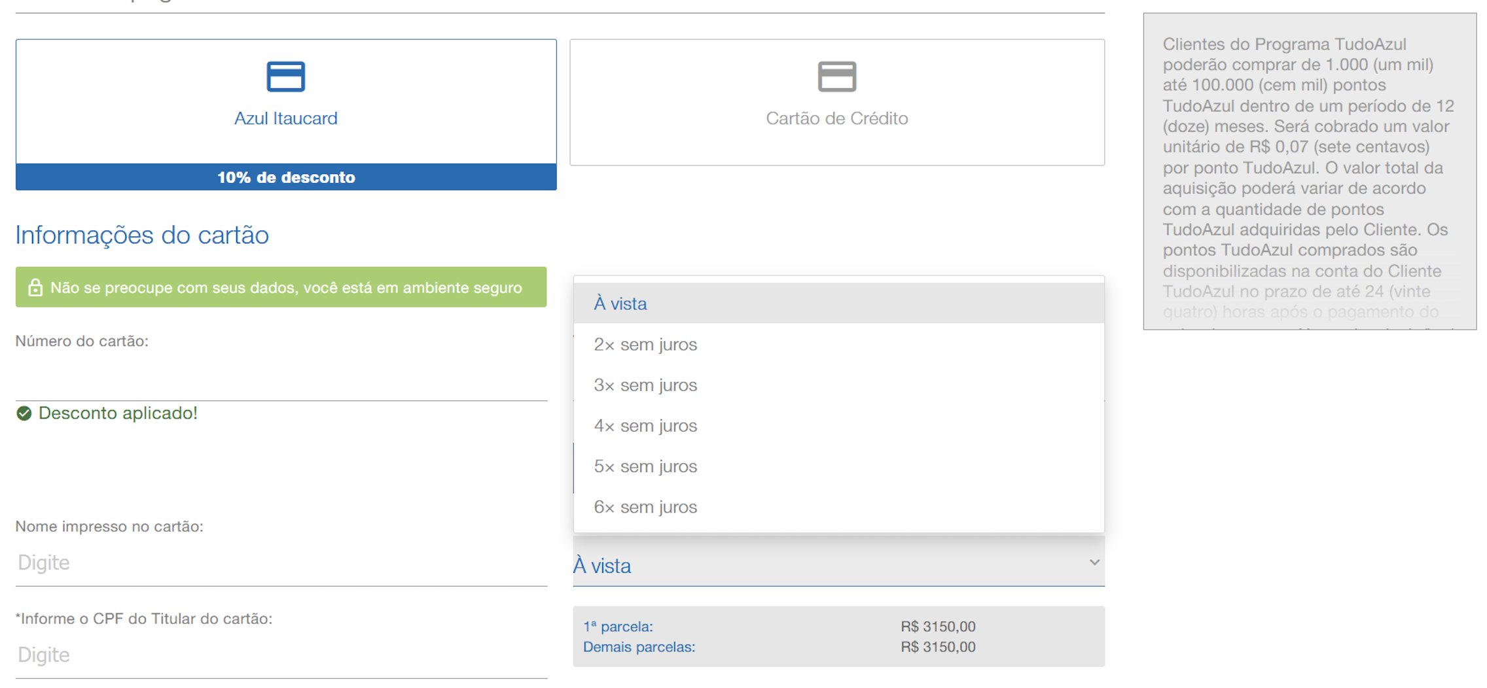Viewport: 1487px width, 688px height.
Task: Choose the Cartão de Crédito label
Action: 837,118
